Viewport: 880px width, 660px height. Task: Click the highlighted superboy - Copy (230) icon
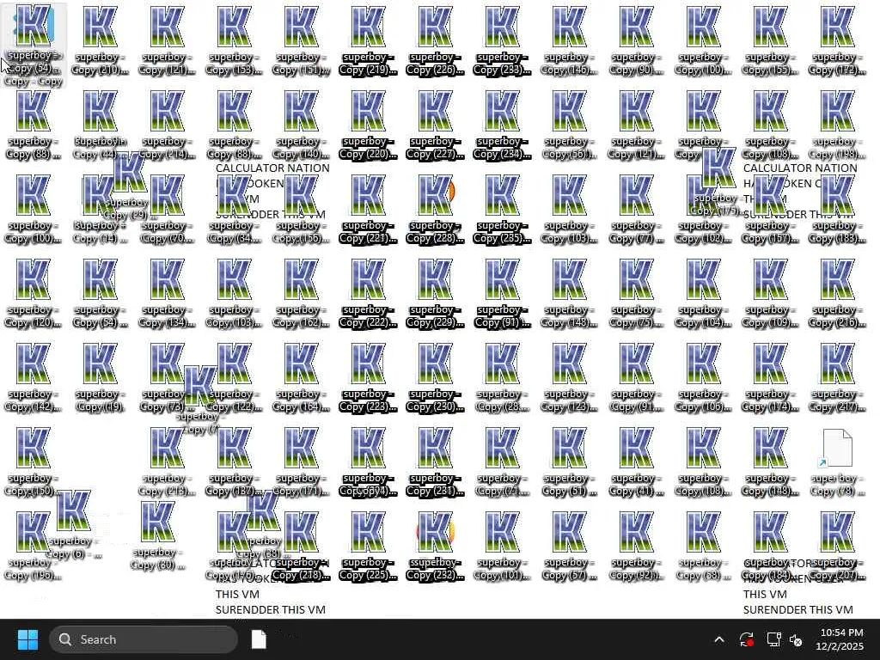(435, 377)
